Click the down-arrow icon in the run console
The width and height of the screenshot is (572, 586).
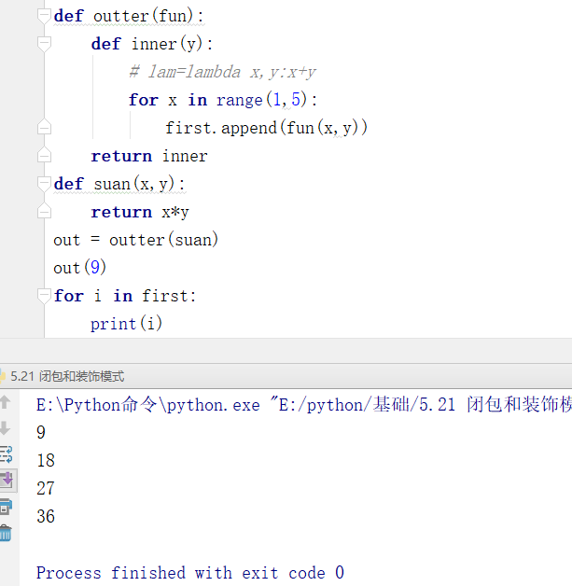[6, 428]
